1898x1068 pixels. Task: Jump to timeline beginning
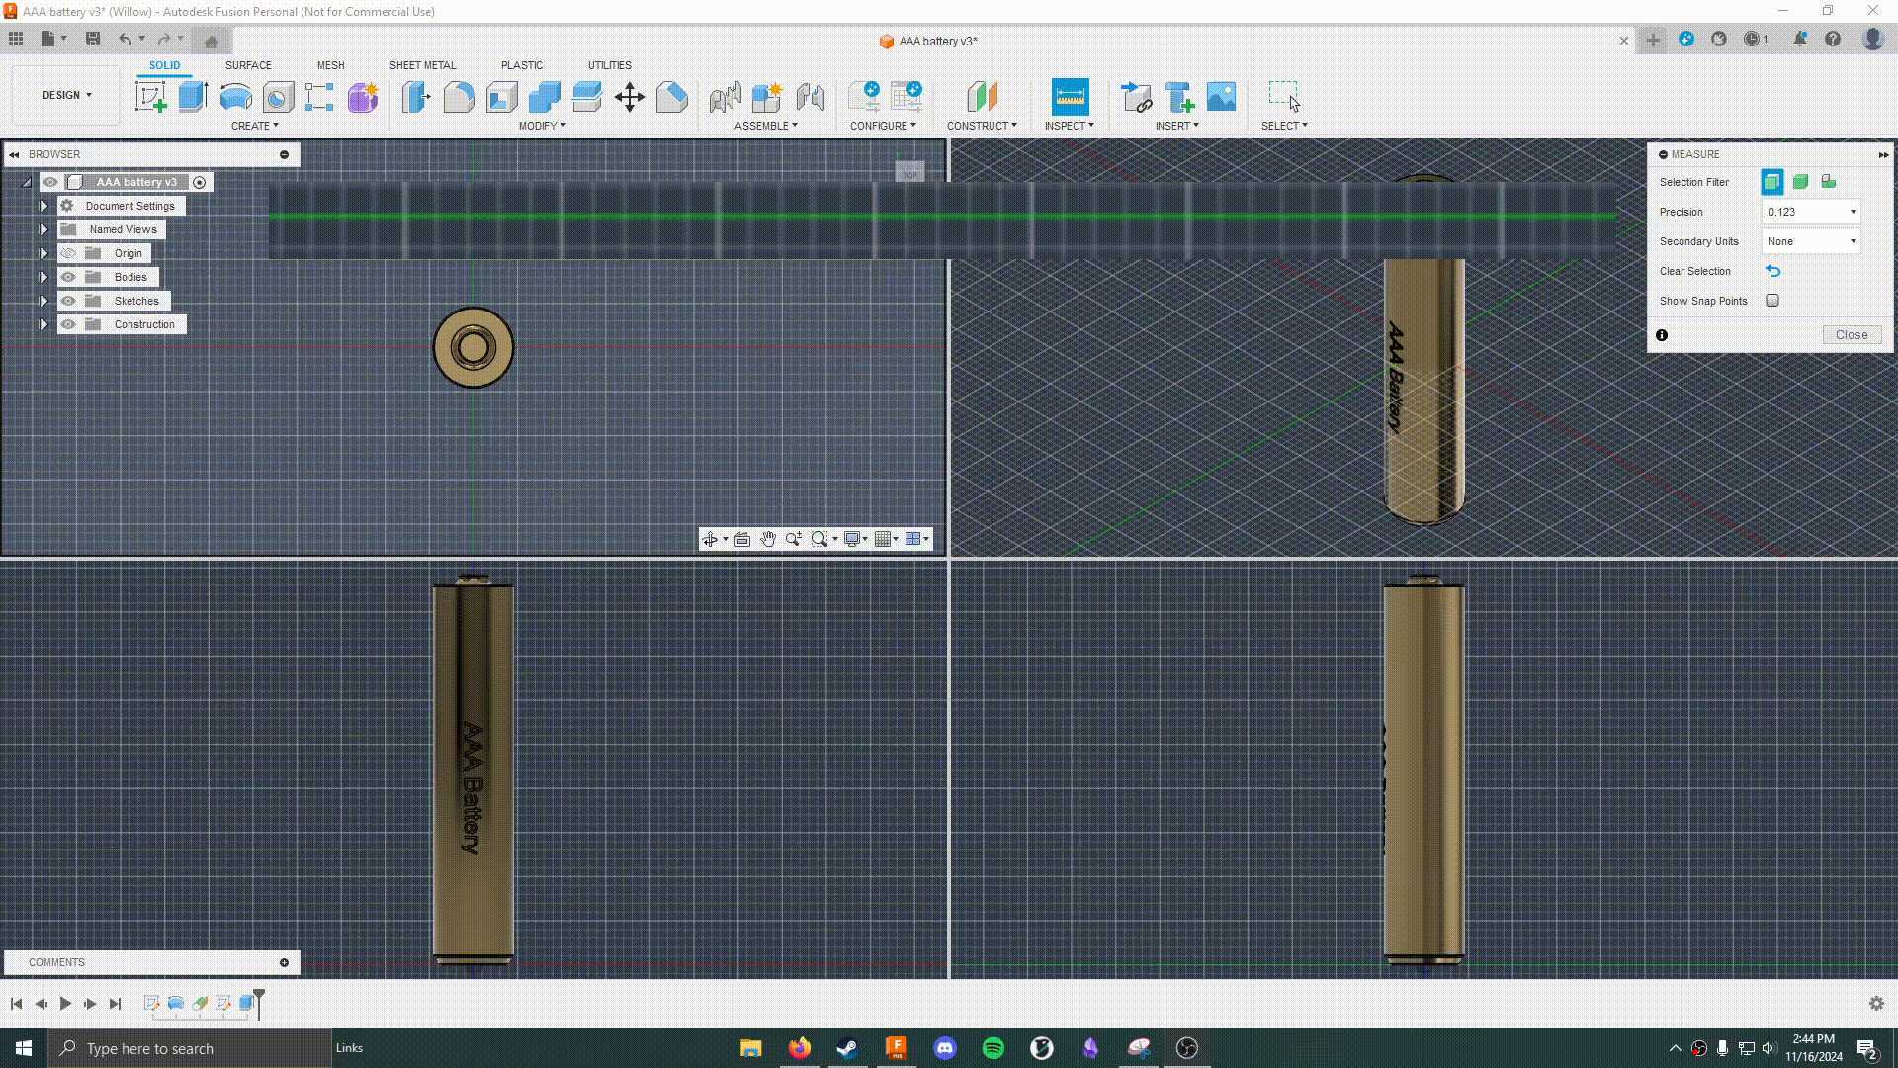(x=16, y=1004)
